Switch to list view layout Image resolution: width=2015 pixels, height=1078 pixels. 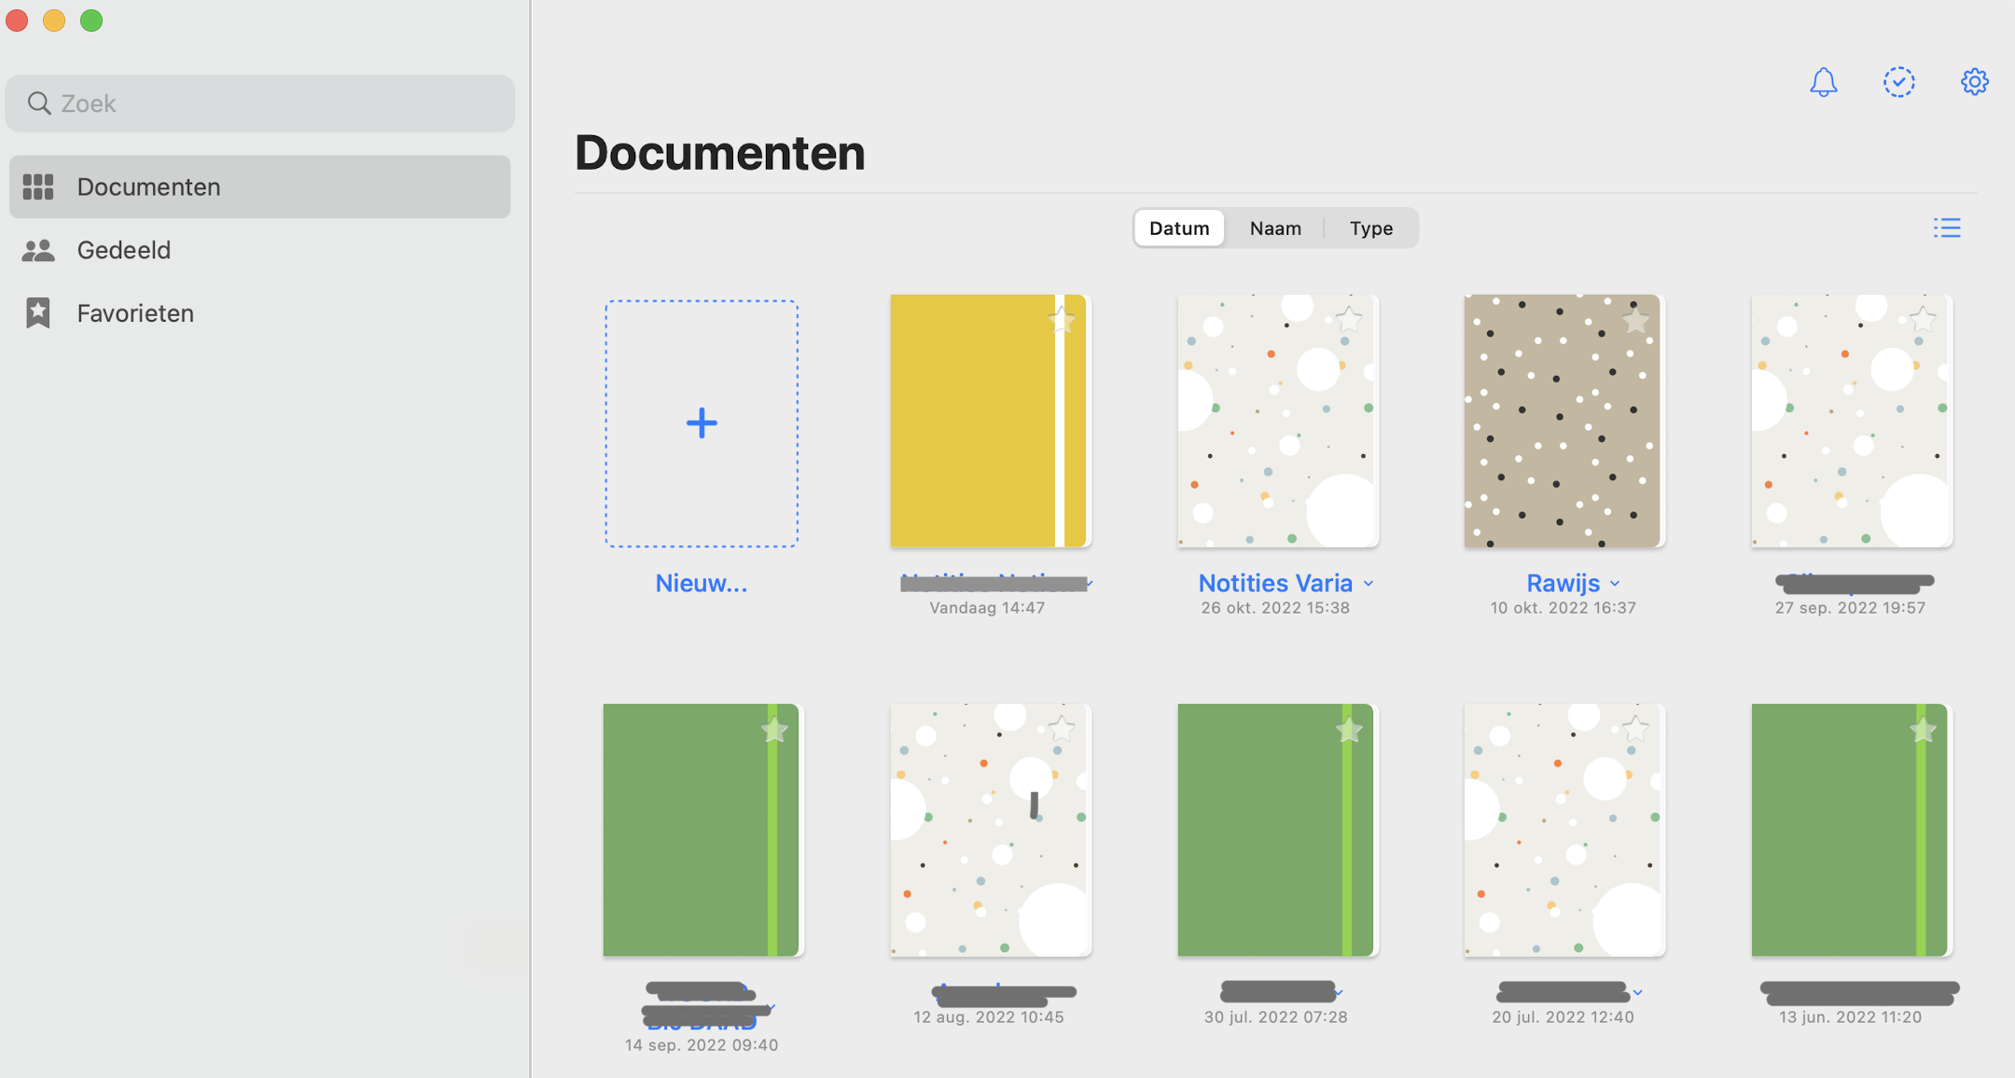pos(1947,228)
